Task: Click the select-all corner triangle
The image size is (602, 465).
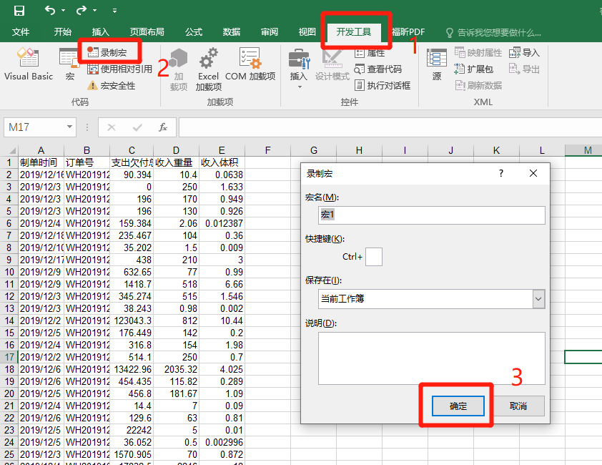Action: [x=12, y=150]
